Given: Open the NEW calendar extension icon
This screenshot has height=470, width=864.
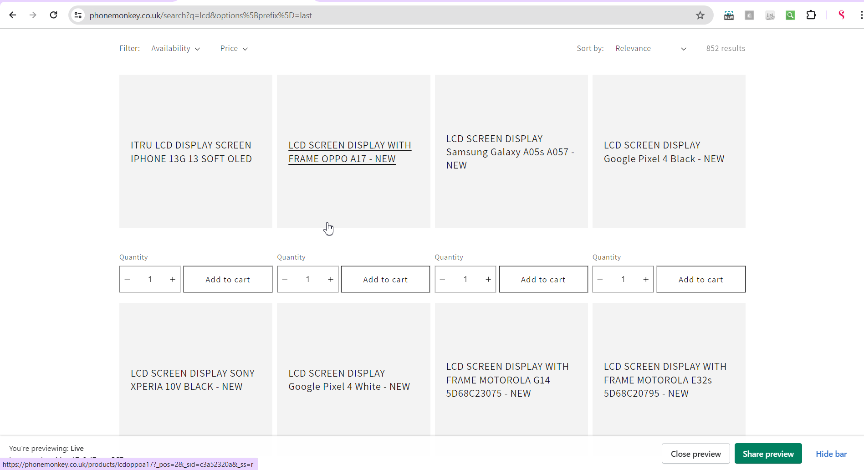Looking at the screenshot, I should pos(729,15).
